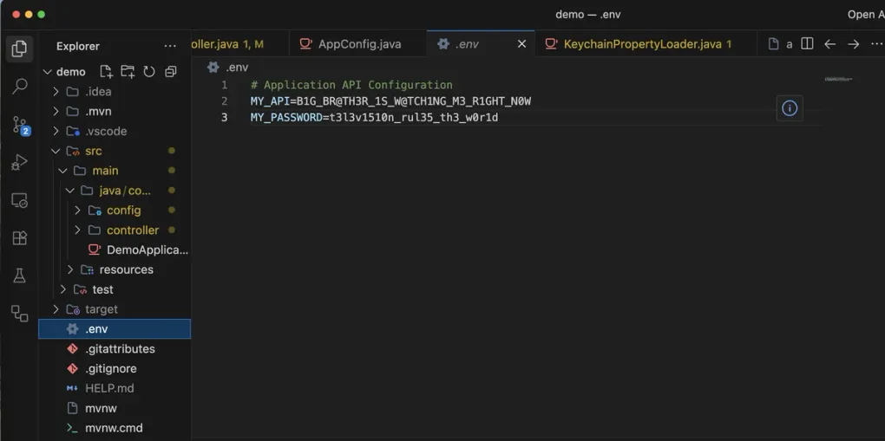This screenshot has height=441, width=885.
Task: Click the New Folder icon in Explorer
Action: click(x=128, y=71)
